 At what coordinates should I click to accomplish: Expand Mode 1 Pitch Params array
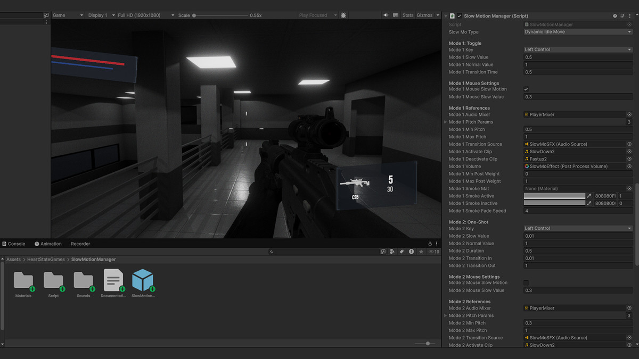(x=446, y=122)
